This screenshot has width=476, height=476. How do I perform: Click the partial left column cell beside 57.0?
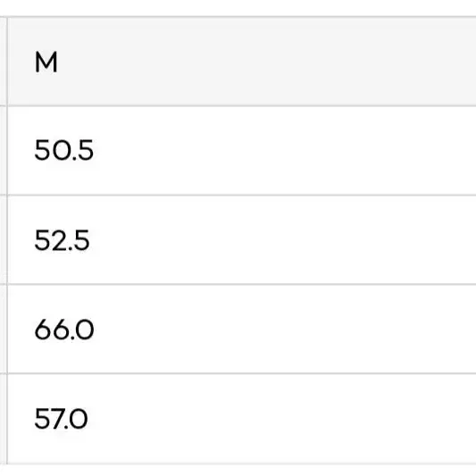click(3, 419)
